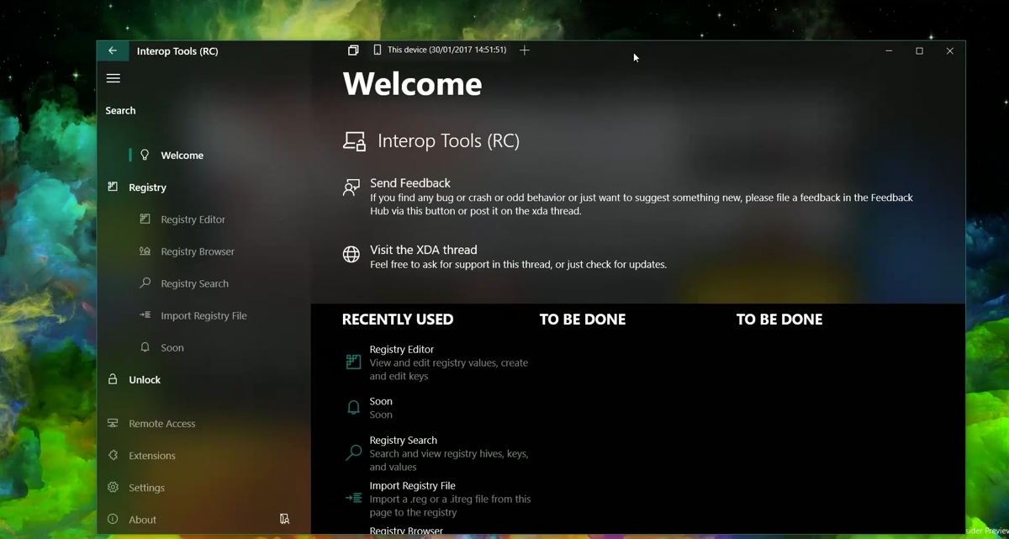This screenshot has height=539, width=1009.
Task: Click the Send Feedback link
Action: 410,182
